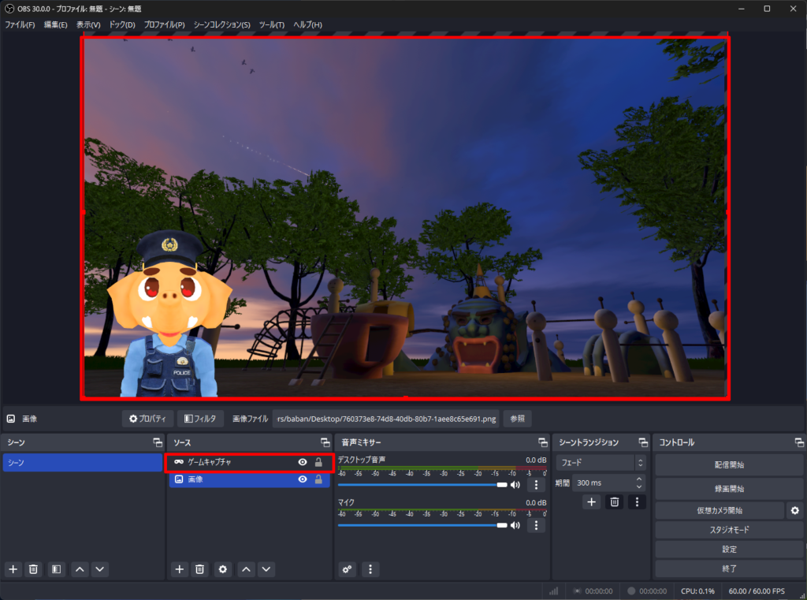
Task: Open advanced audio properties gear icon
Action: [x=348, y=568]
